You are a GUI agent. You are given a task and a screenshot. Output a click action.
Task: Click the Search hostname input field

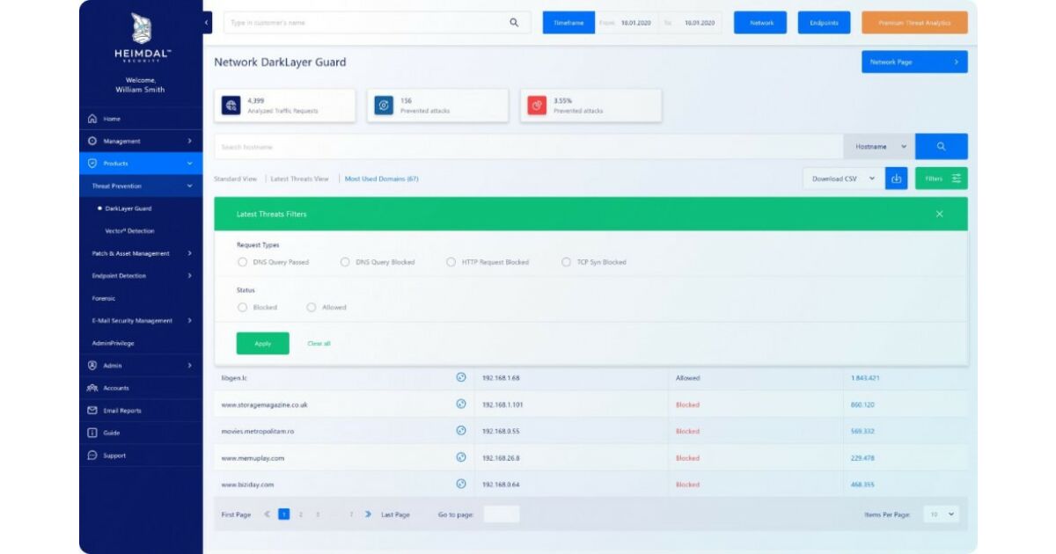click(528, 147)
